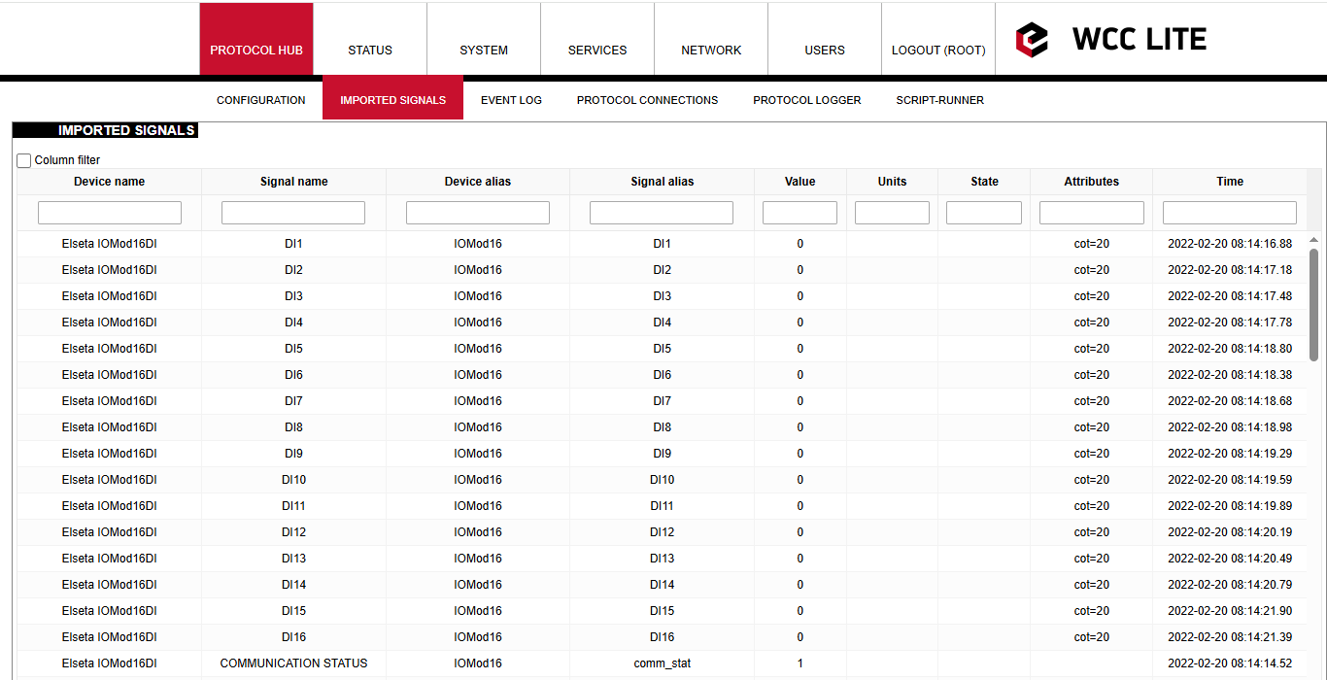Click the scrollbar up arrow
Viewport: 1327px width, 680px height.
click(1314, 239)
